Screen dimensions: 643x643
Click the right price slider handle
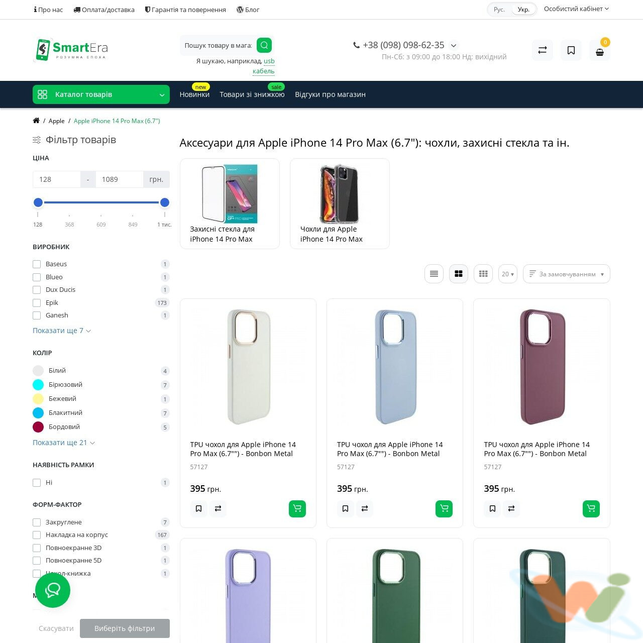pos(164,202)
